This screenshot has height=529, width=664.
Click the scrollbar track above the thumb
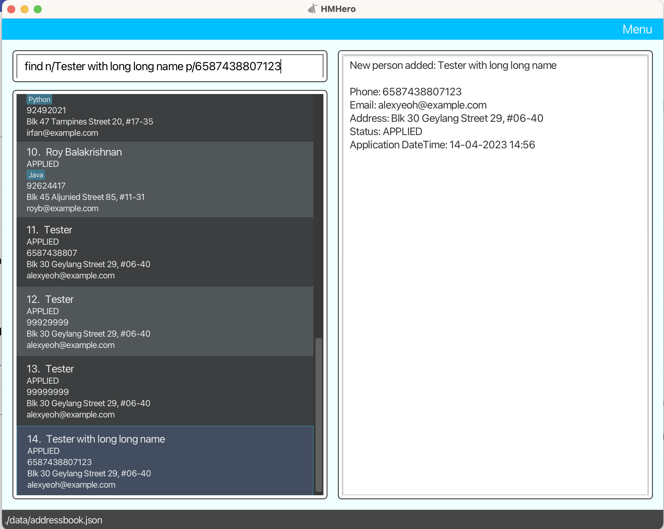coord(318,215)
